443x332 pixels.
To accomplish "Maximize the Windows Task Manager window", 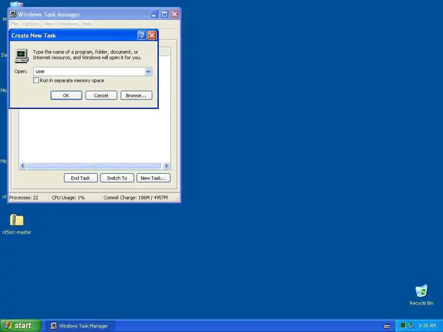I will [164, 14].
